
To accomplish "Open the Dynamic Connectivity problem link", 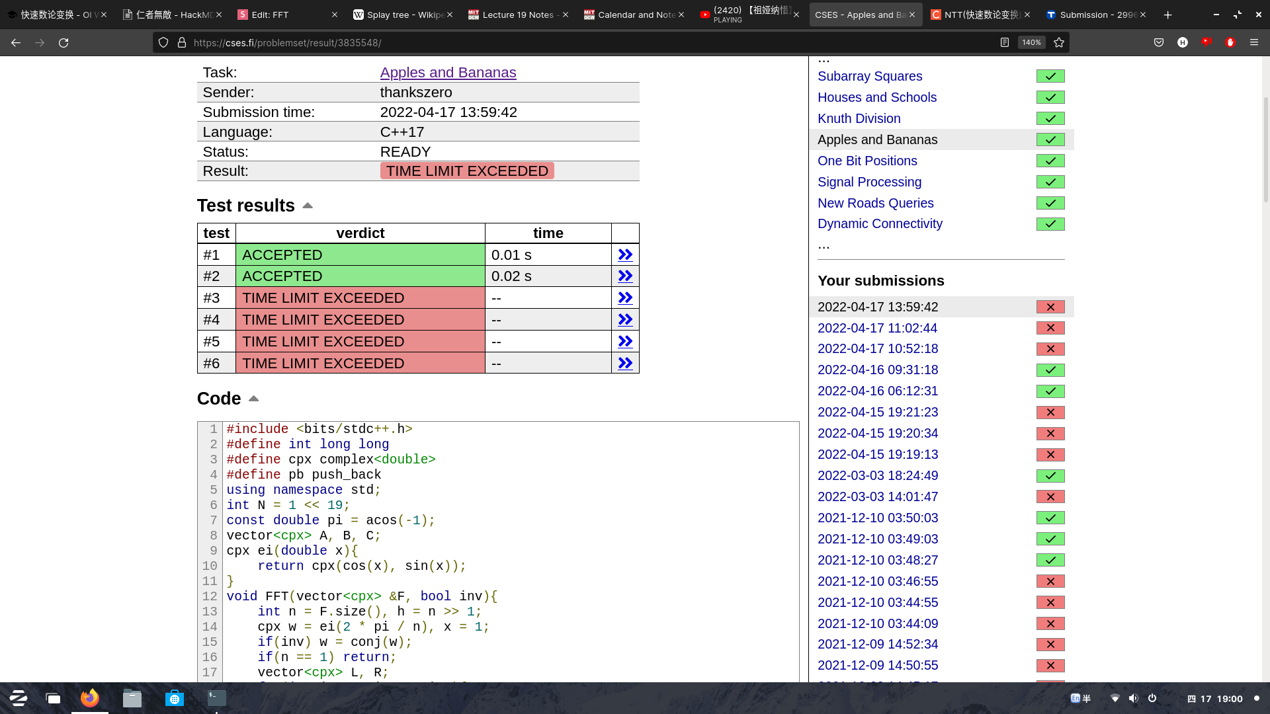I will pos(880,223).
